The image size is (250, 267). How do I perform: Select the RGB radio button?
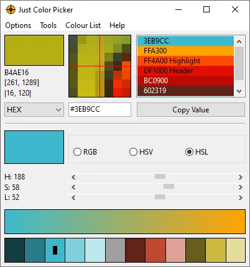tap(85, 152)
